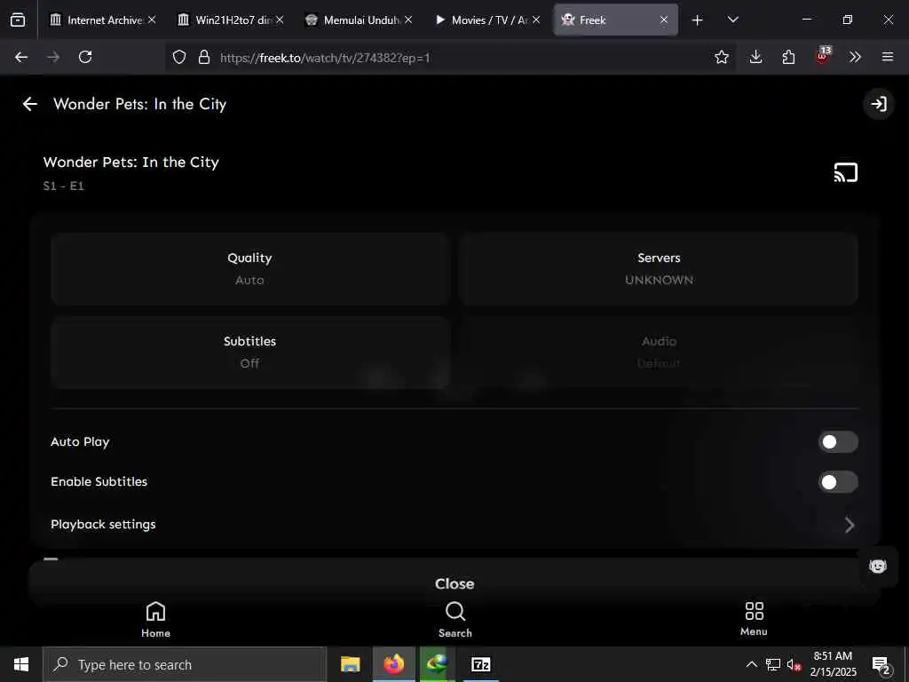The image size is (909, 682).
Task: Click the taskbar clock and date
Action: click(833, 664)
